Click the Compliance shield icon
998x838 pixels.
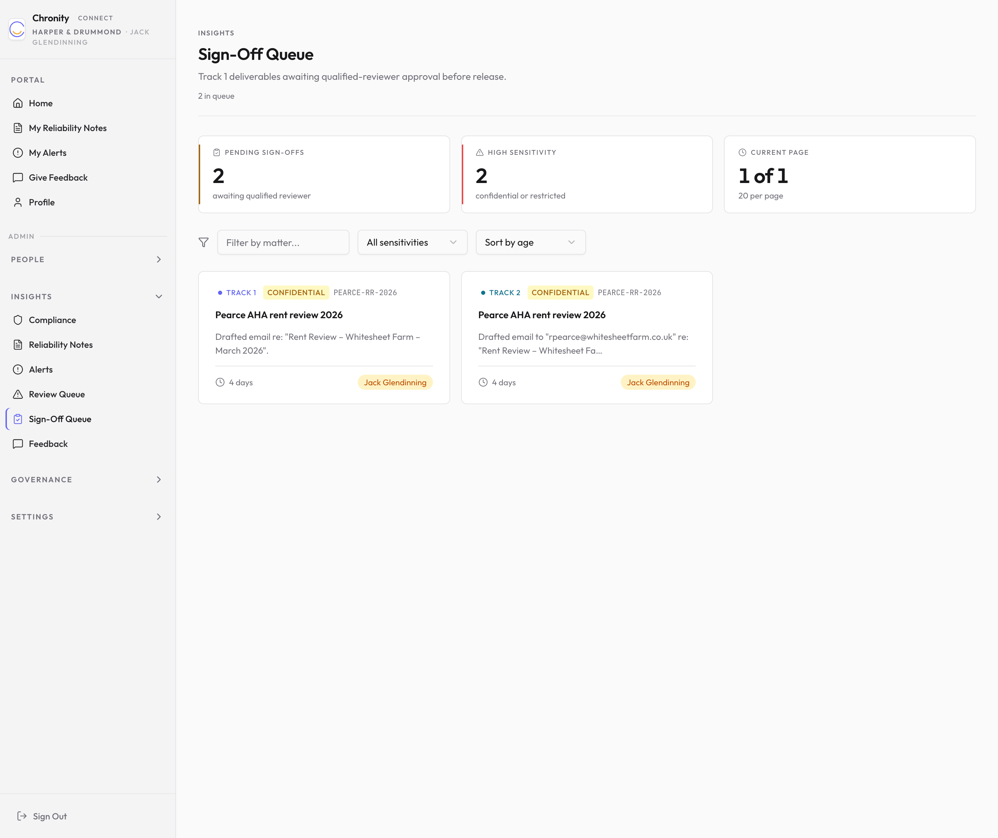18,320
